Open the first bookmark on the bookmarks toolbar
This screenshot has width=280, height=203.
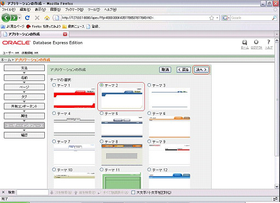coord(13,27)
